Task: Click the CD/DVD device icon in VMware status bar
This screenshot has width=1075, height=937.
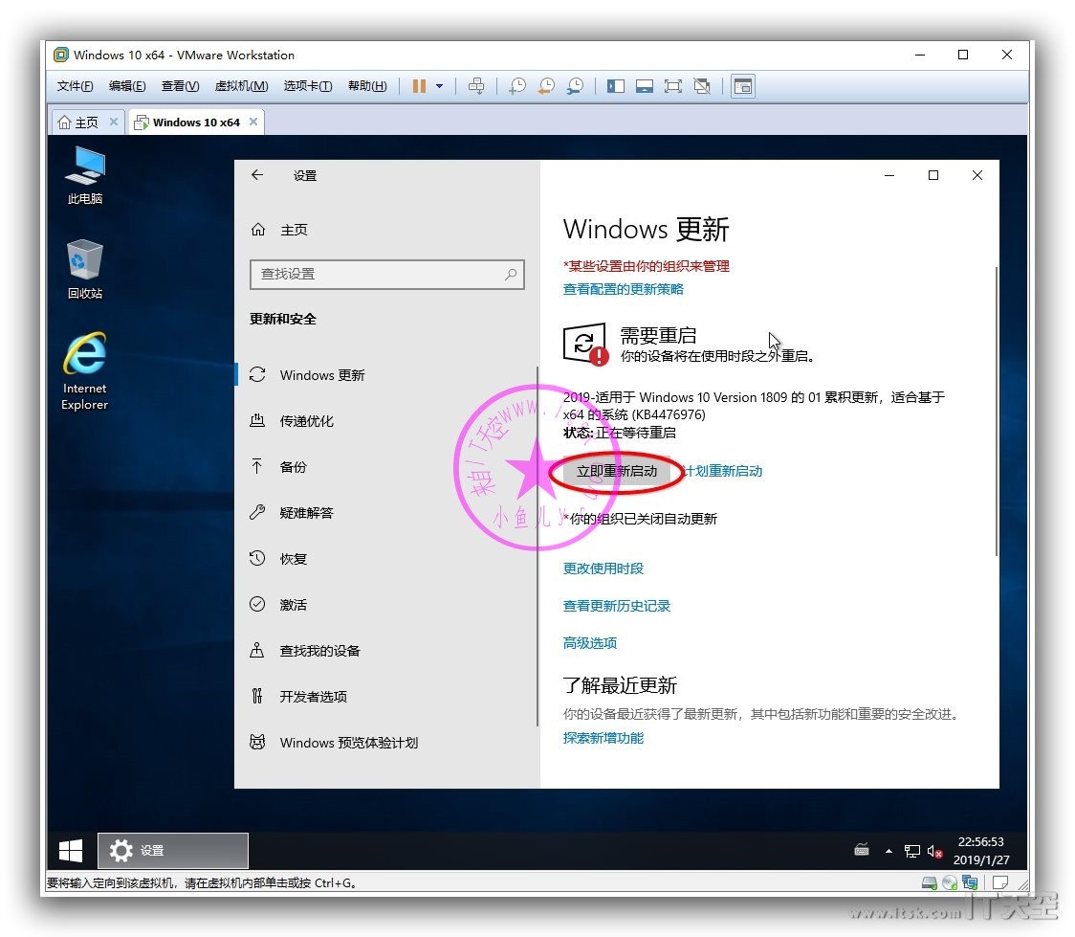Action: click(x=950, y=882)
